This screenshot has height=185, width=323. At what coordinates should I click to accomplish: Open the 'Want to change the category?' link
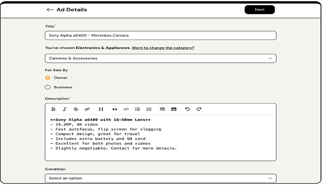163,48
